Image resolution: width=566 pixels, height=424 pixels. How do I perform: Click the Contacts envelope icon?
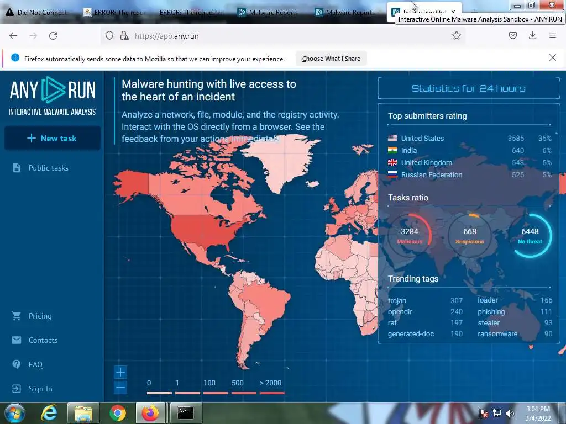point(17,340)
